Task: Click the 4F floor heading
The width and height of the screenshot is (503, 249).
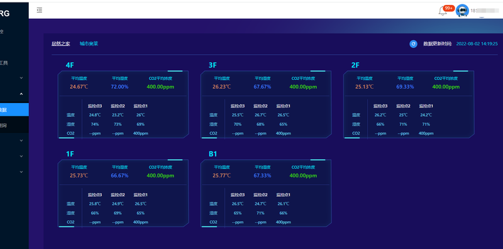Action: 70,65
